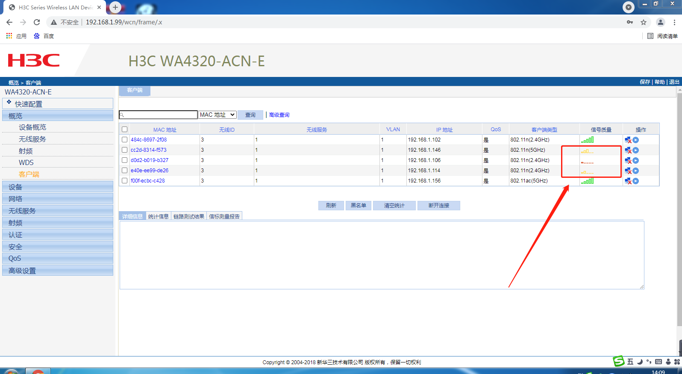Screen dimensions: 682x374
Task: Click the blue play icon for 192.168.1.146
Action: pyautogui.click(x=636, y=150)
